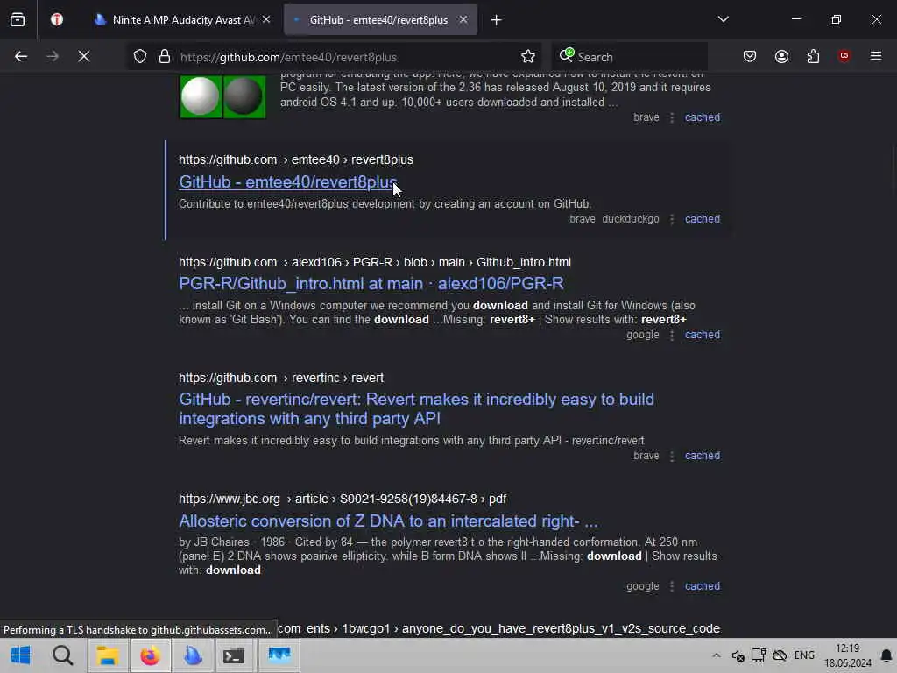Open cached copy of jbc.org result
Image resolution: width=897 pixels, height=673 pixels.
click(x=702, y=586)
